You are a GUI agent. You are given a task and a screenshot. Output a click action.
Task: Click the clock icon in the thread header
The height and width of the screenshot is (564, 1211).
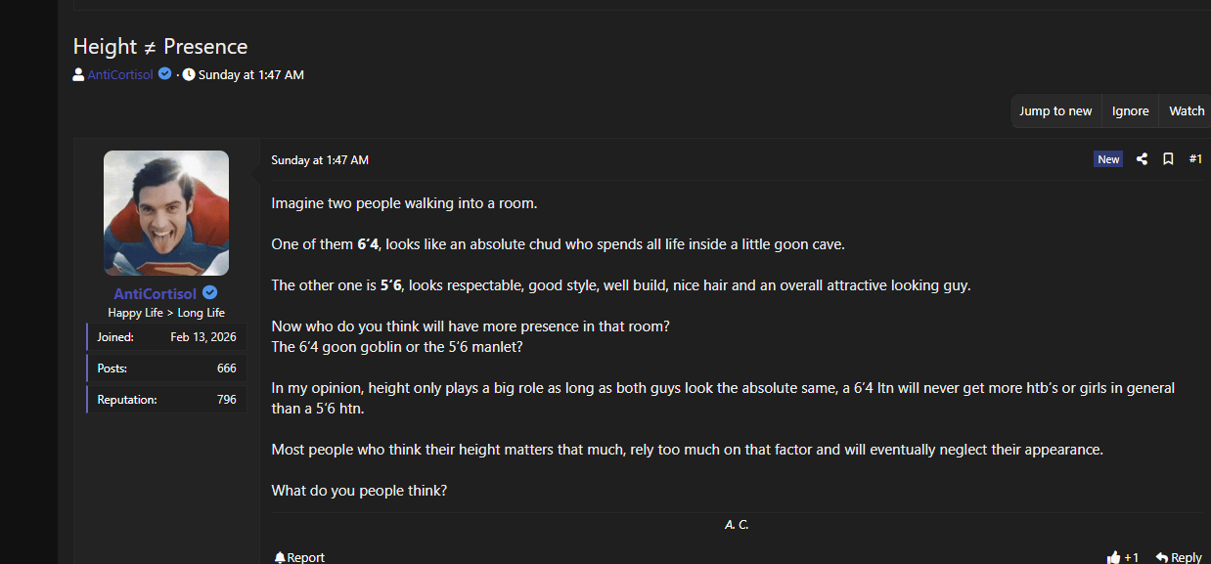[x=189, y=74]
